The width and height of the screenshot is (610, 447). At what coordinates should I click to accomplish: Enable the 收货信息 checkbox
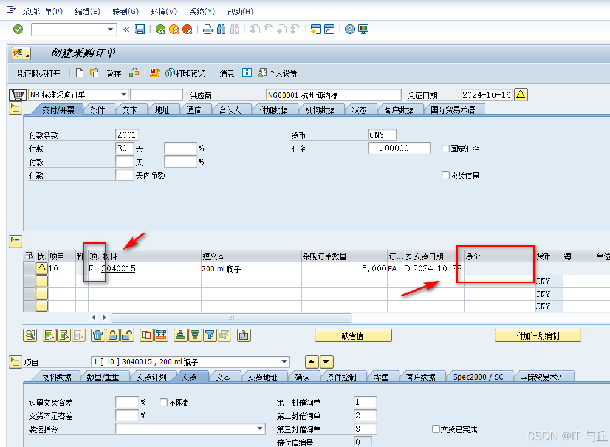(447, 175)
